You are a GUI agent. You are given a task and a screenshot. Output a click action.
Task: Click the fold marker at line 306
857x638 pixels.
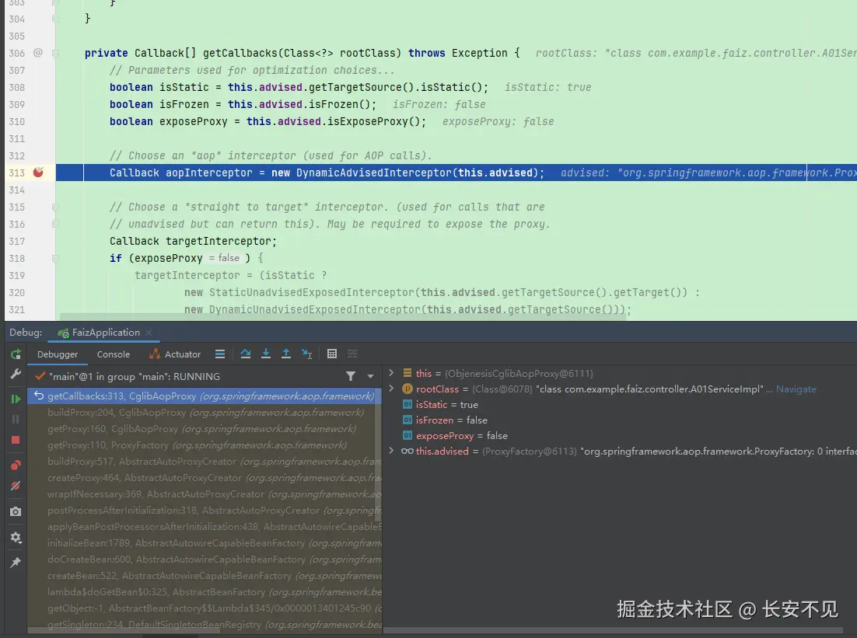pos(55,53)
